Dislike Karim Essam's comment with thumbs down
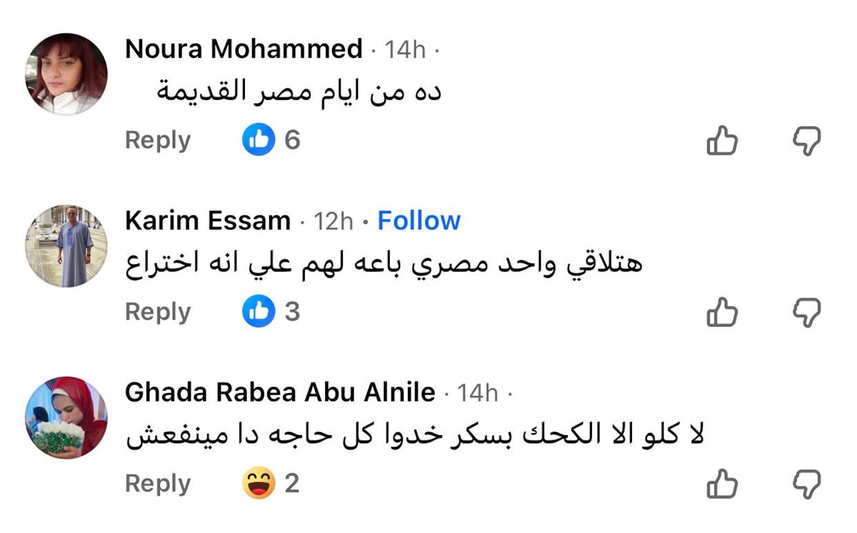This screenshot has width=857, height=533. pyautogui.click(x=807, y=313)
